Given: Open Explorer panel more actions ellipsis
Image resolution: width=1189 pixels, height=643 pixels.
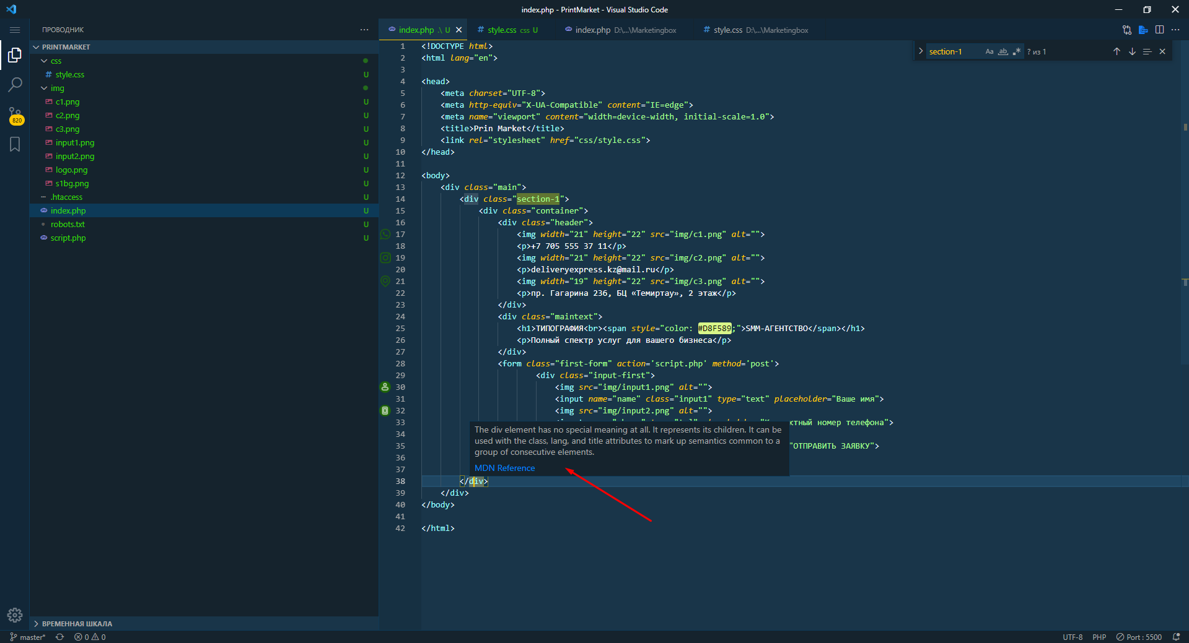Looking at the screenshot, I should click(x=364, y=30).
